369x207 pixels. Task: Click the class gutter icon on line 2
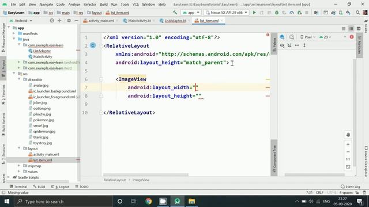point(93,45)
